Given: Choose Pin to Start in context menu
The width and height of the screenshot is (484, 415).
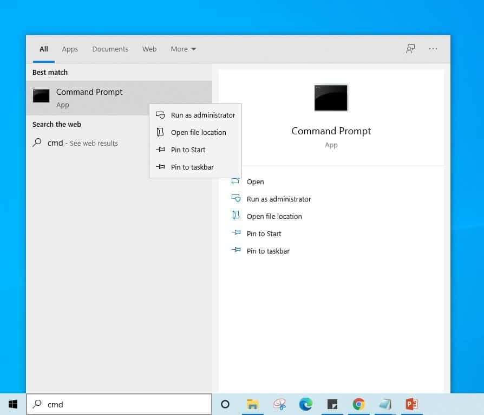Looking at the screenshot, I should click(x=195, y=150).
